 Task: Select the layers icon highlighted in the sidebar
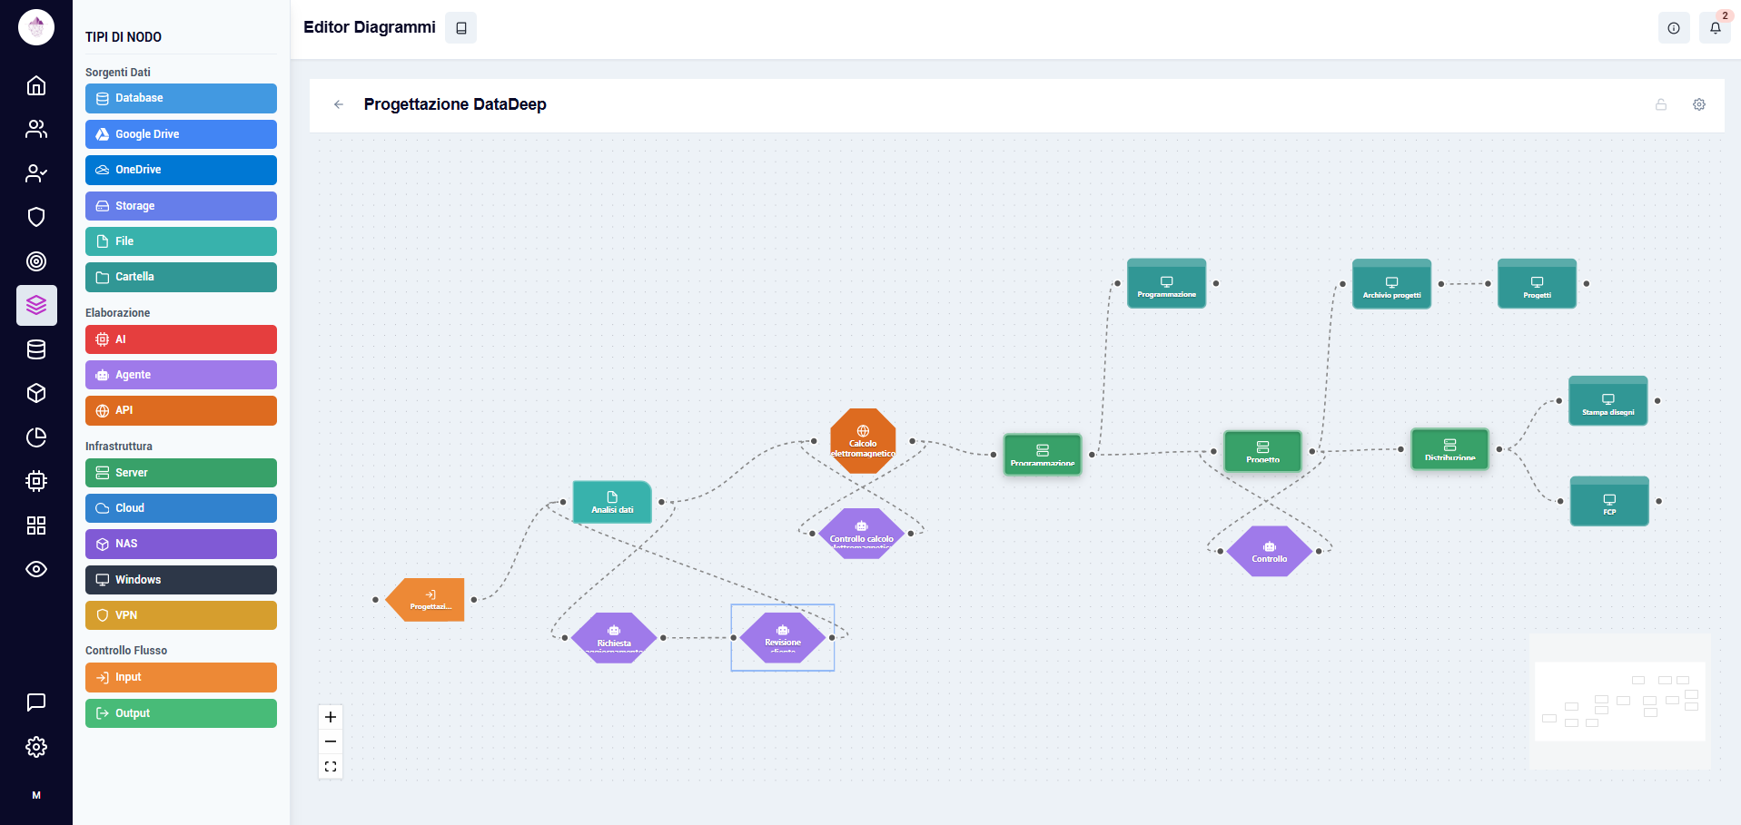tap(36, 305)
